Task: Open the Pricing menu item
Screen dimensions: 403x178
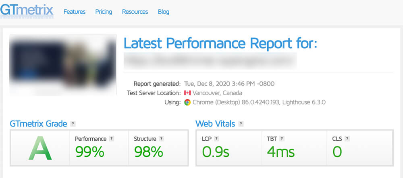Action: tap(104, 12)
